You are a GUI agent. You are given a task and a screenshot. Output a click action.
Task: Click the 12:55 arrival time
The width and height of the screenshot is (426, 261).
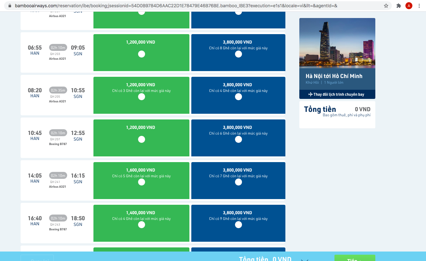click(78, 133)
